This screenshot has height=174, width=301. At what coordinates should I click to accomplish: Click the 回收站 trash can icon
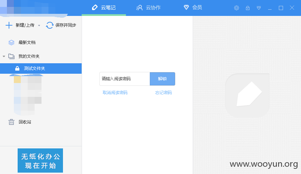[x=11, y=122]
